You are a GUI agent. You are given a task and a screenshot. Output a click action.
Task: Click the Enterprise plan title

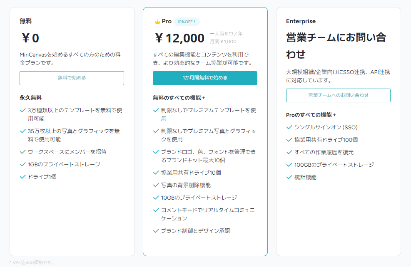click(x=301, y=21)
